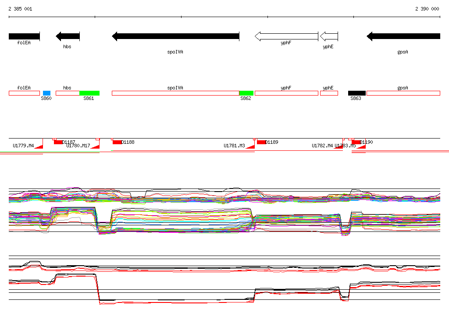Click the spoIVA black gene arrow
This screenshot has width=449, height=313.
(175, 36)
